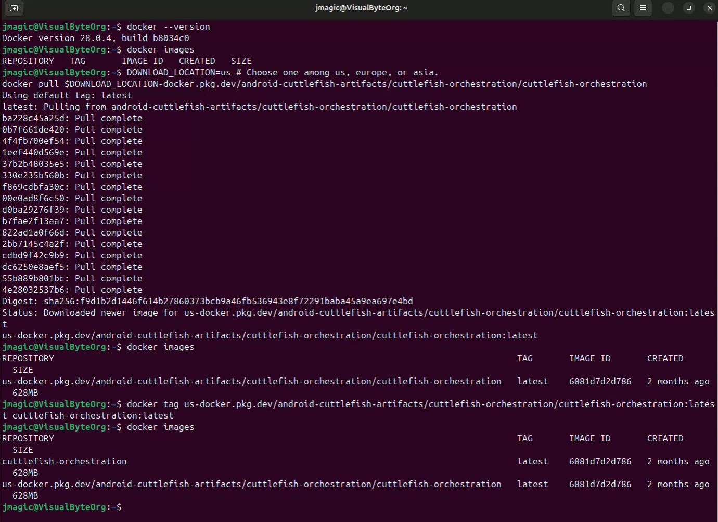Maximize the terminal window

(x=689, y=8)
